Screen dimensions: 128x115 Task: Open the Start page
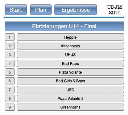(x=16, y=10)
